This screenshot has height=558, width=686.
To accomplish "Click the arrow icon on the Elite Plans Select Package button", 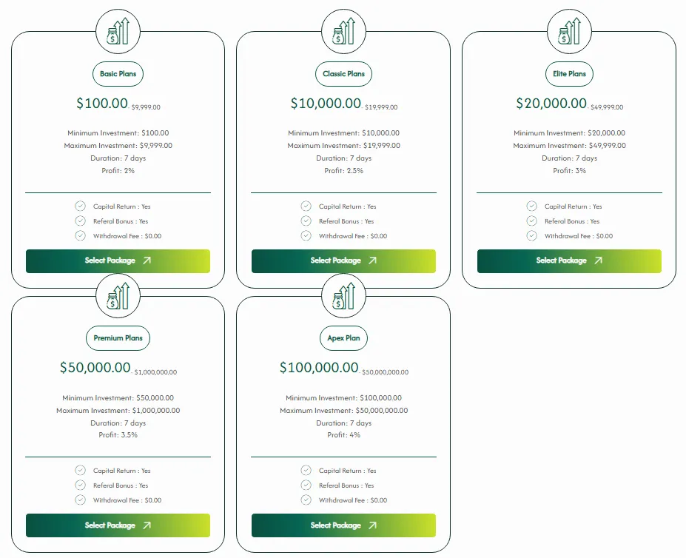I will tap(598, 260).
